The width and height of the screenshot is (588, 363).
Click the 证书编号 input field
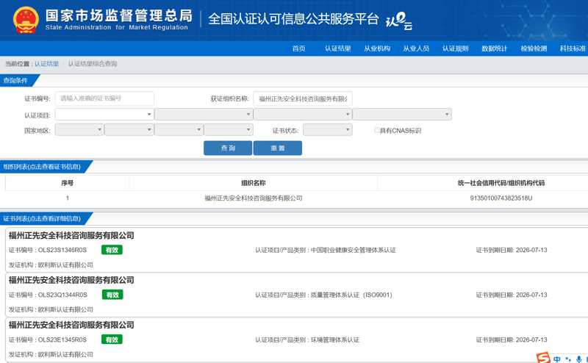tap(104, 98)
